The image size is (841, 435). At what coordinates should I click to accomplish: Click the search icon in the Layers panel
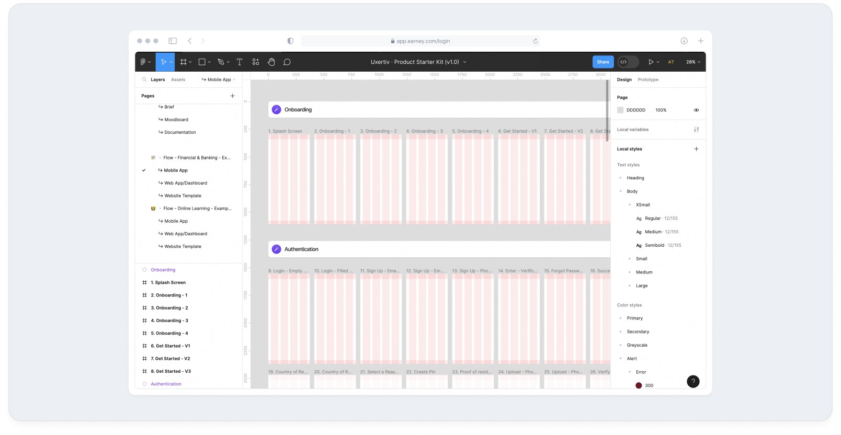click(144, 79)
